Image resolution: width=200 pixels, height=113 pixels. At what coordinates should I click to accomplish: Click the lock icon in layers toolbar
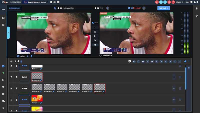click(x=18, y=61)
